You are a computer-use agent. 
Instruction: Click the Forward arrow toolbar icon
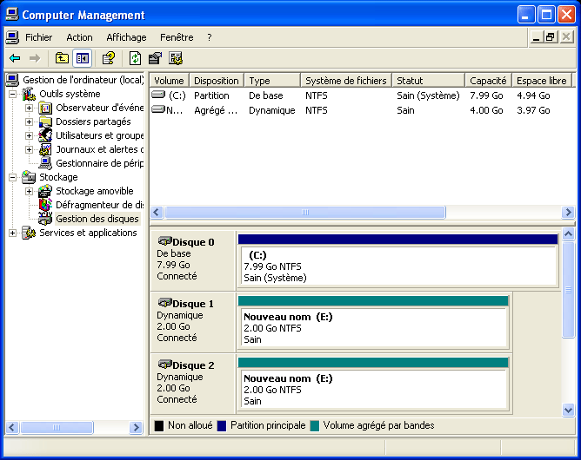coord(35,58)
